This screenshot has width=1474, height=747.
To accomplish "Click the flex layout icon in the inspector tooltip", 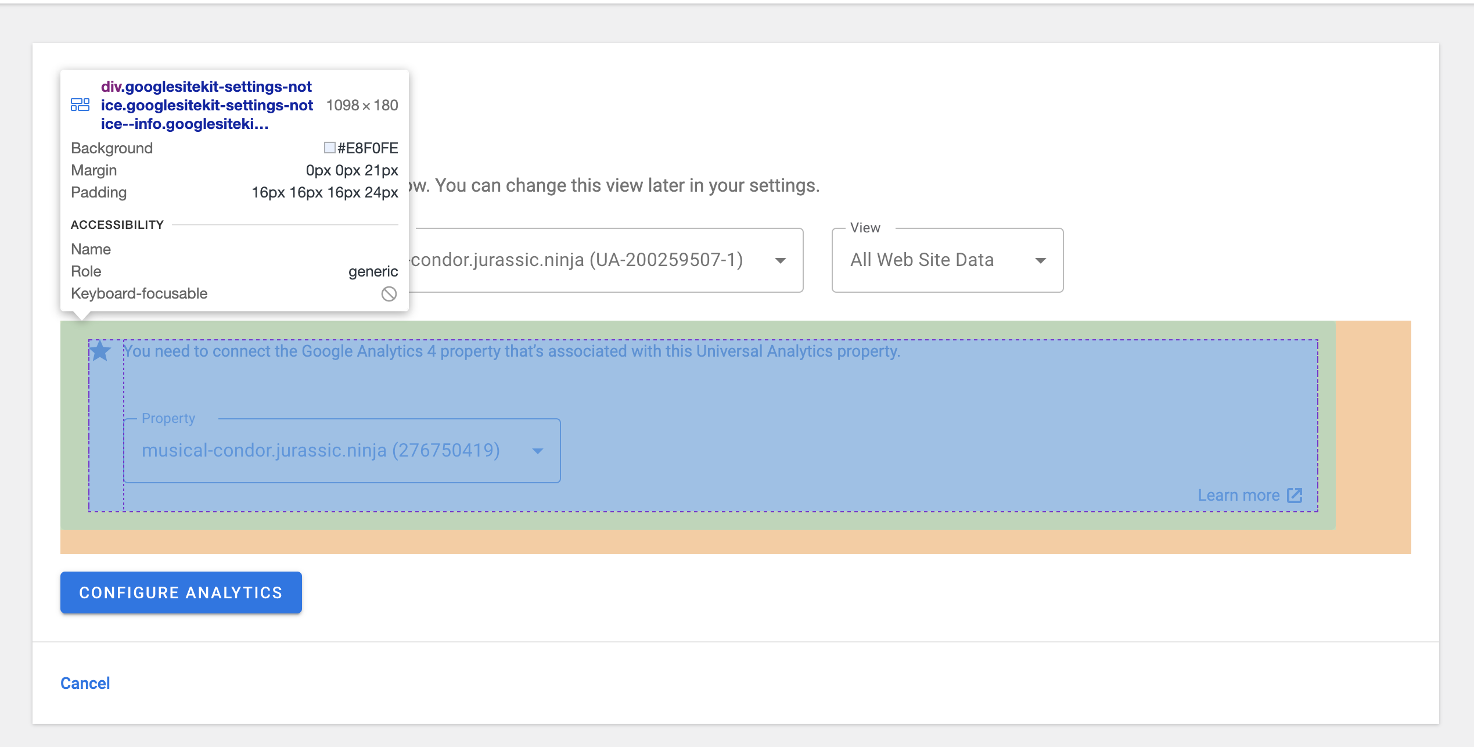I will pyautogui.click(x=80, y=105).
